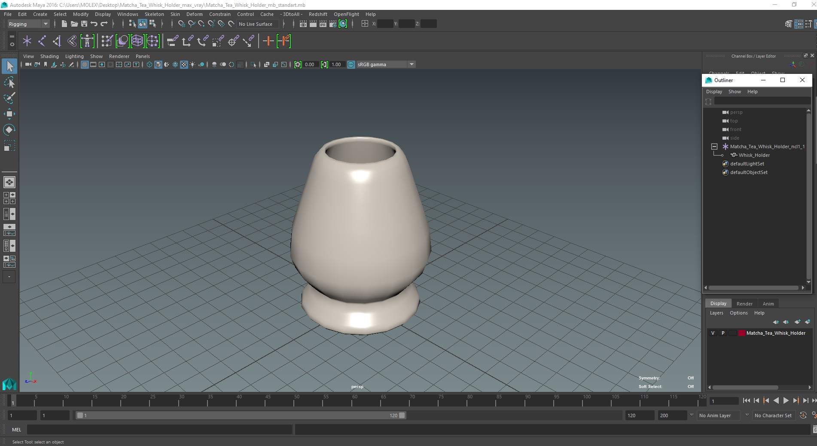
Task: Play the animation backwards
Action: pos(776,400)
